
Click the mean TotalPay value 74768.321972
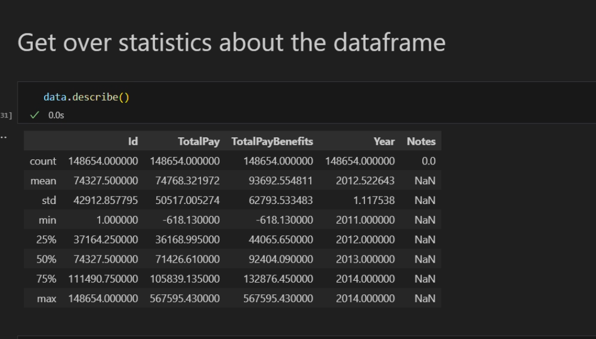click(x=187, y=181)
